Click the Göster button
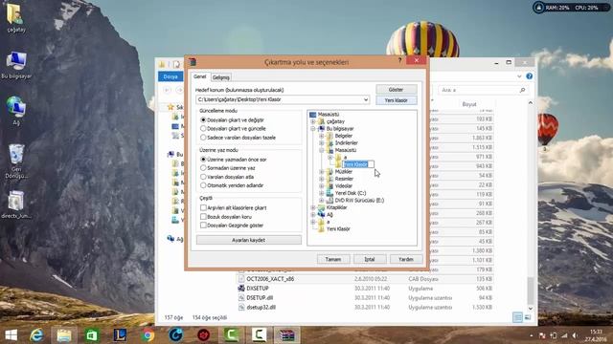613x344 pixels. point(396,90)
